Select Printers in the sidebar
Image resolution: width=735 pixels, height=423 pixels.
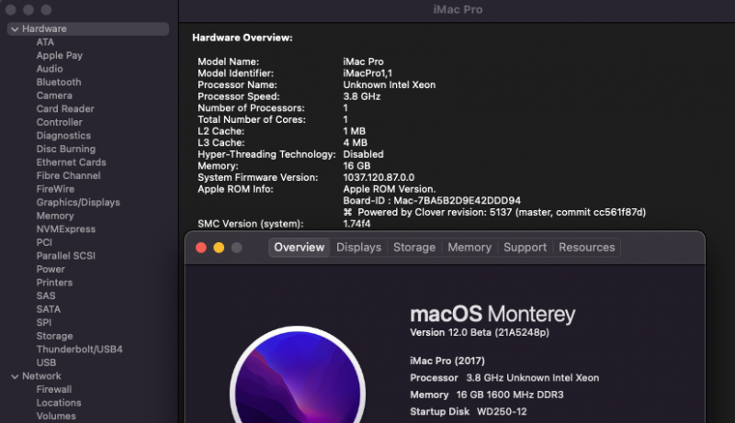point(54,283)
